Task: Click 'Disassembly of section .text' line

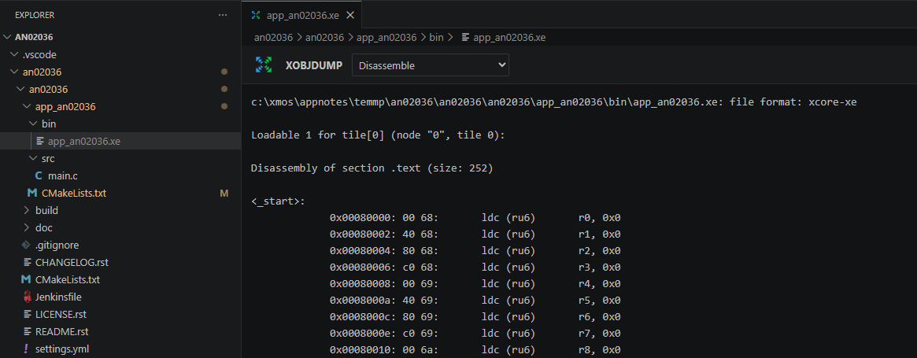Action: (x=372, y=168)
